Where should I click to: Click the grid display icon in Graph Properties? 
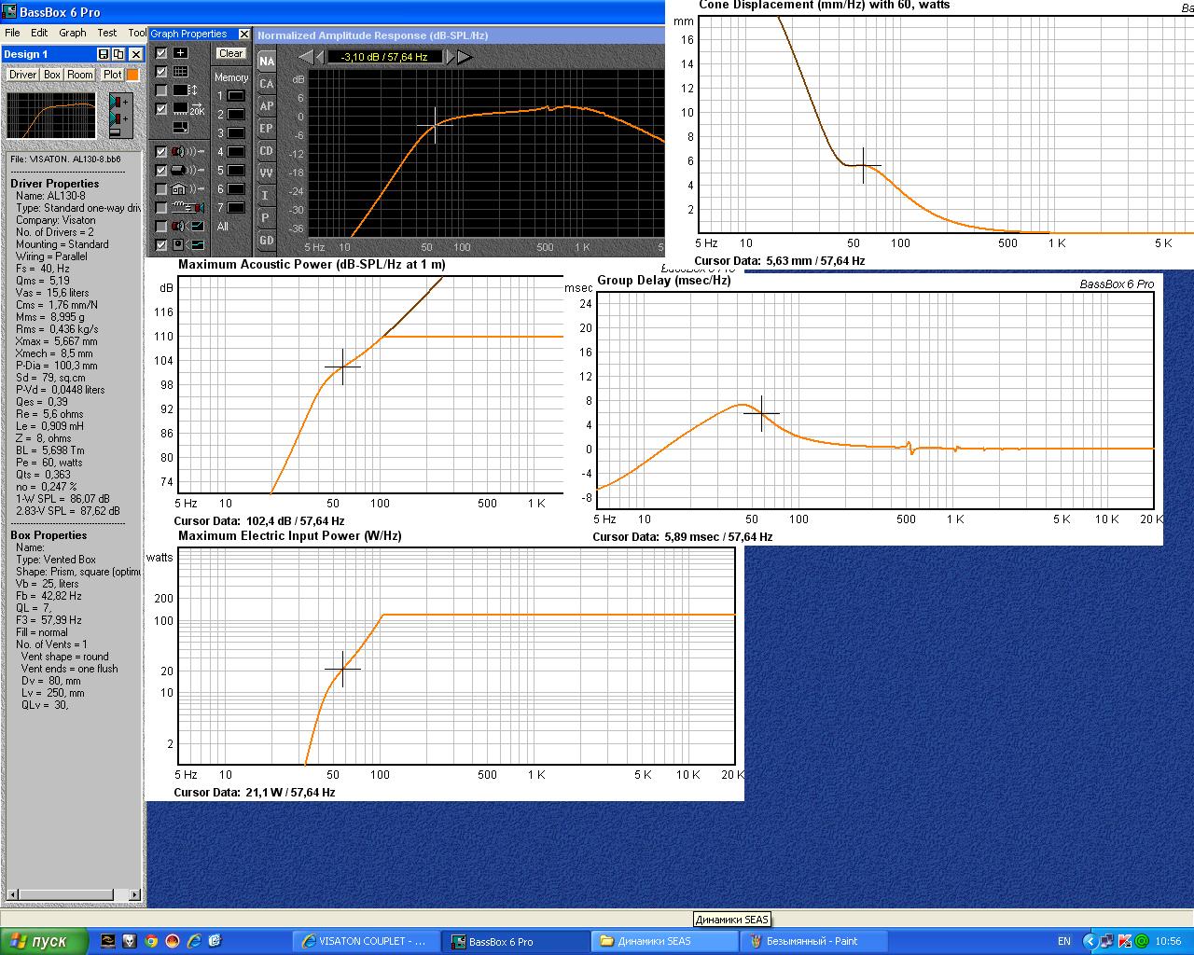(180, 72)
